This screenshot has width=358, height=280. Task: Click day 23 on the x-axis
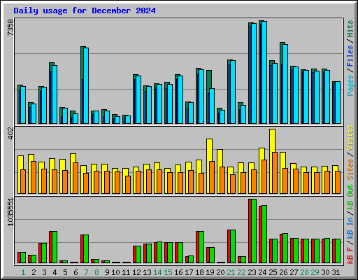(252, 272)
